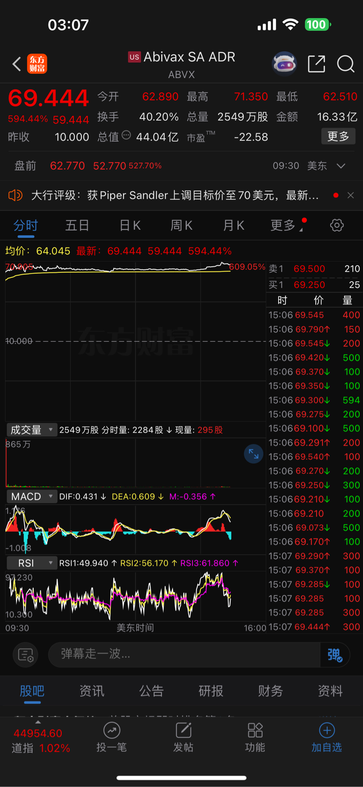Expand the 道指 index bar arrow
363x787 pixels.
click(38, 722)
